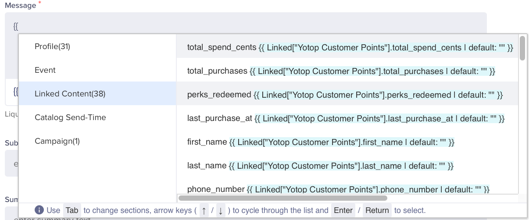Click the Tab key hint

coord(72,210)
